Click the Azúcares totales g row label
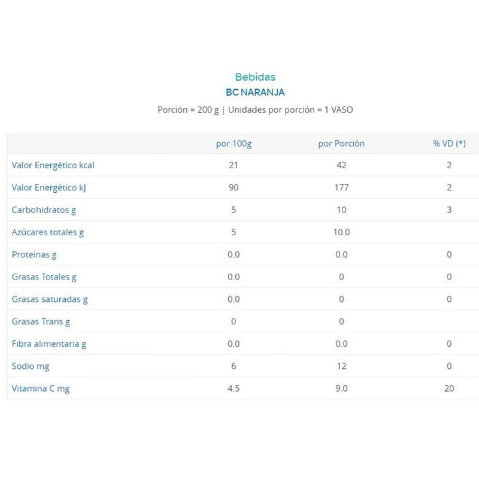This screenshot has height=479, width=479. 48,232
